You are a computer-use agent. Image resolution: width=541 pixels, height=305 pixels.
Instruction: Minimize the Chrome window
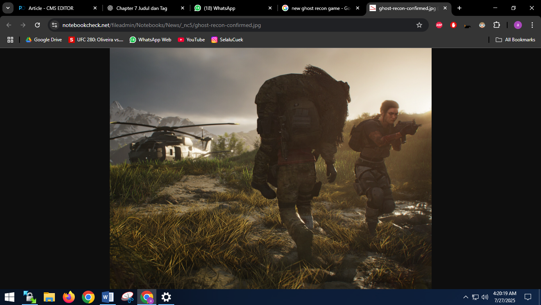click(x=495, y=8)
